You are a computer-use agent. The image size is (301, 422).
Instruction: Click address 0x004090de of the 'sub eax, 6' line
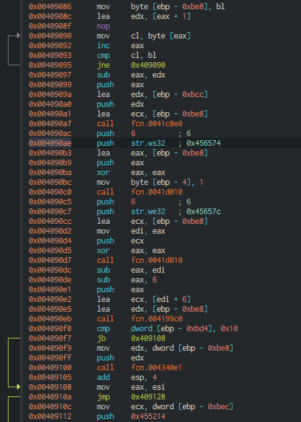(x=50, y=280)
